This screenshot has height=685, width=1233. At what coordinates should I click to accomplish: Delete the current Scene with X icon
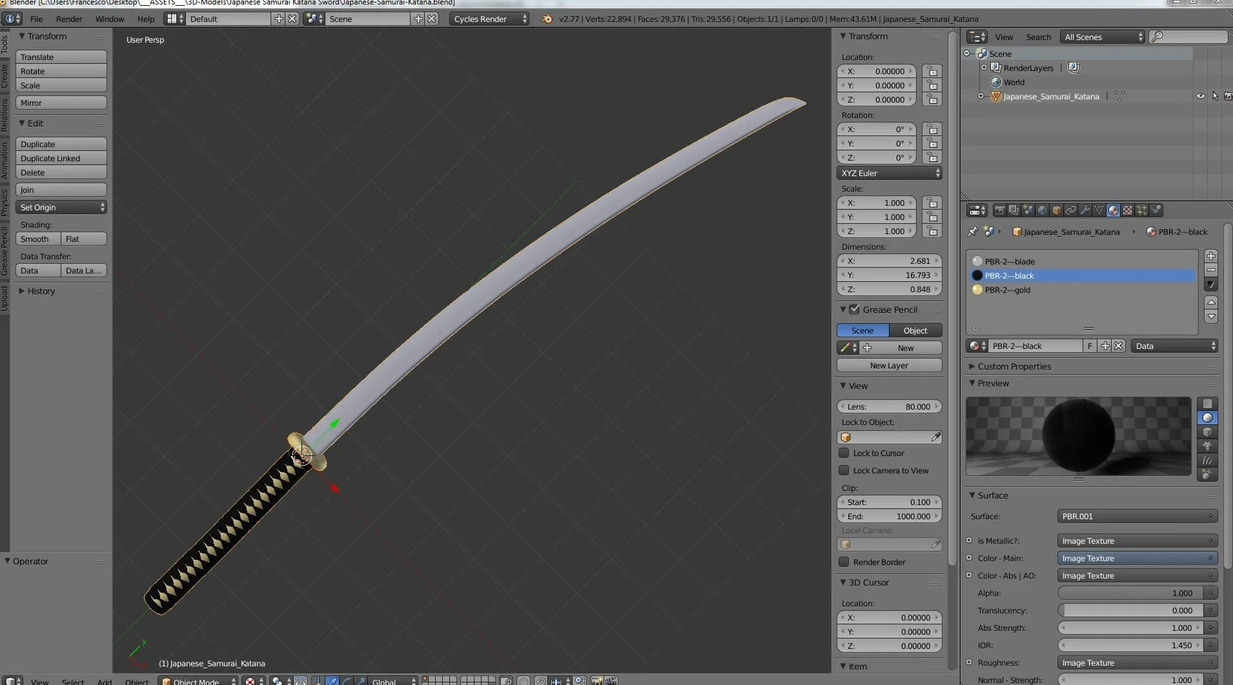click(x=432, y=19)
